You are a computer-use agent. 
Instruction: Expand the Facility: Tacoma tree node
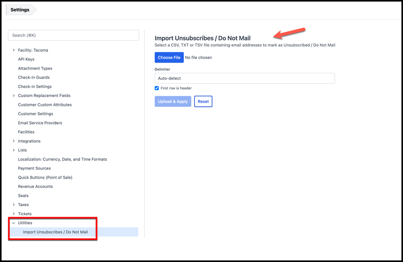(x=14, y=51)
